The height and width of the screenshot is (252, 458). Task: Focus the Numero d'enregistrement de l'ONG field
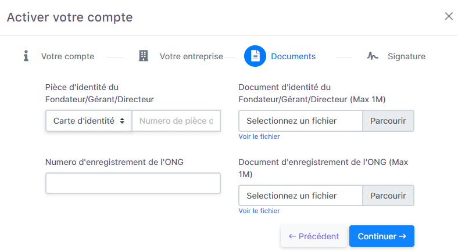[x=133, y=183]
